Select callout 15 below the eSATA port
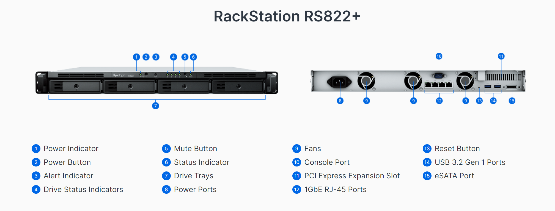This screenshot has height=211, width=555. pos(512,101)
